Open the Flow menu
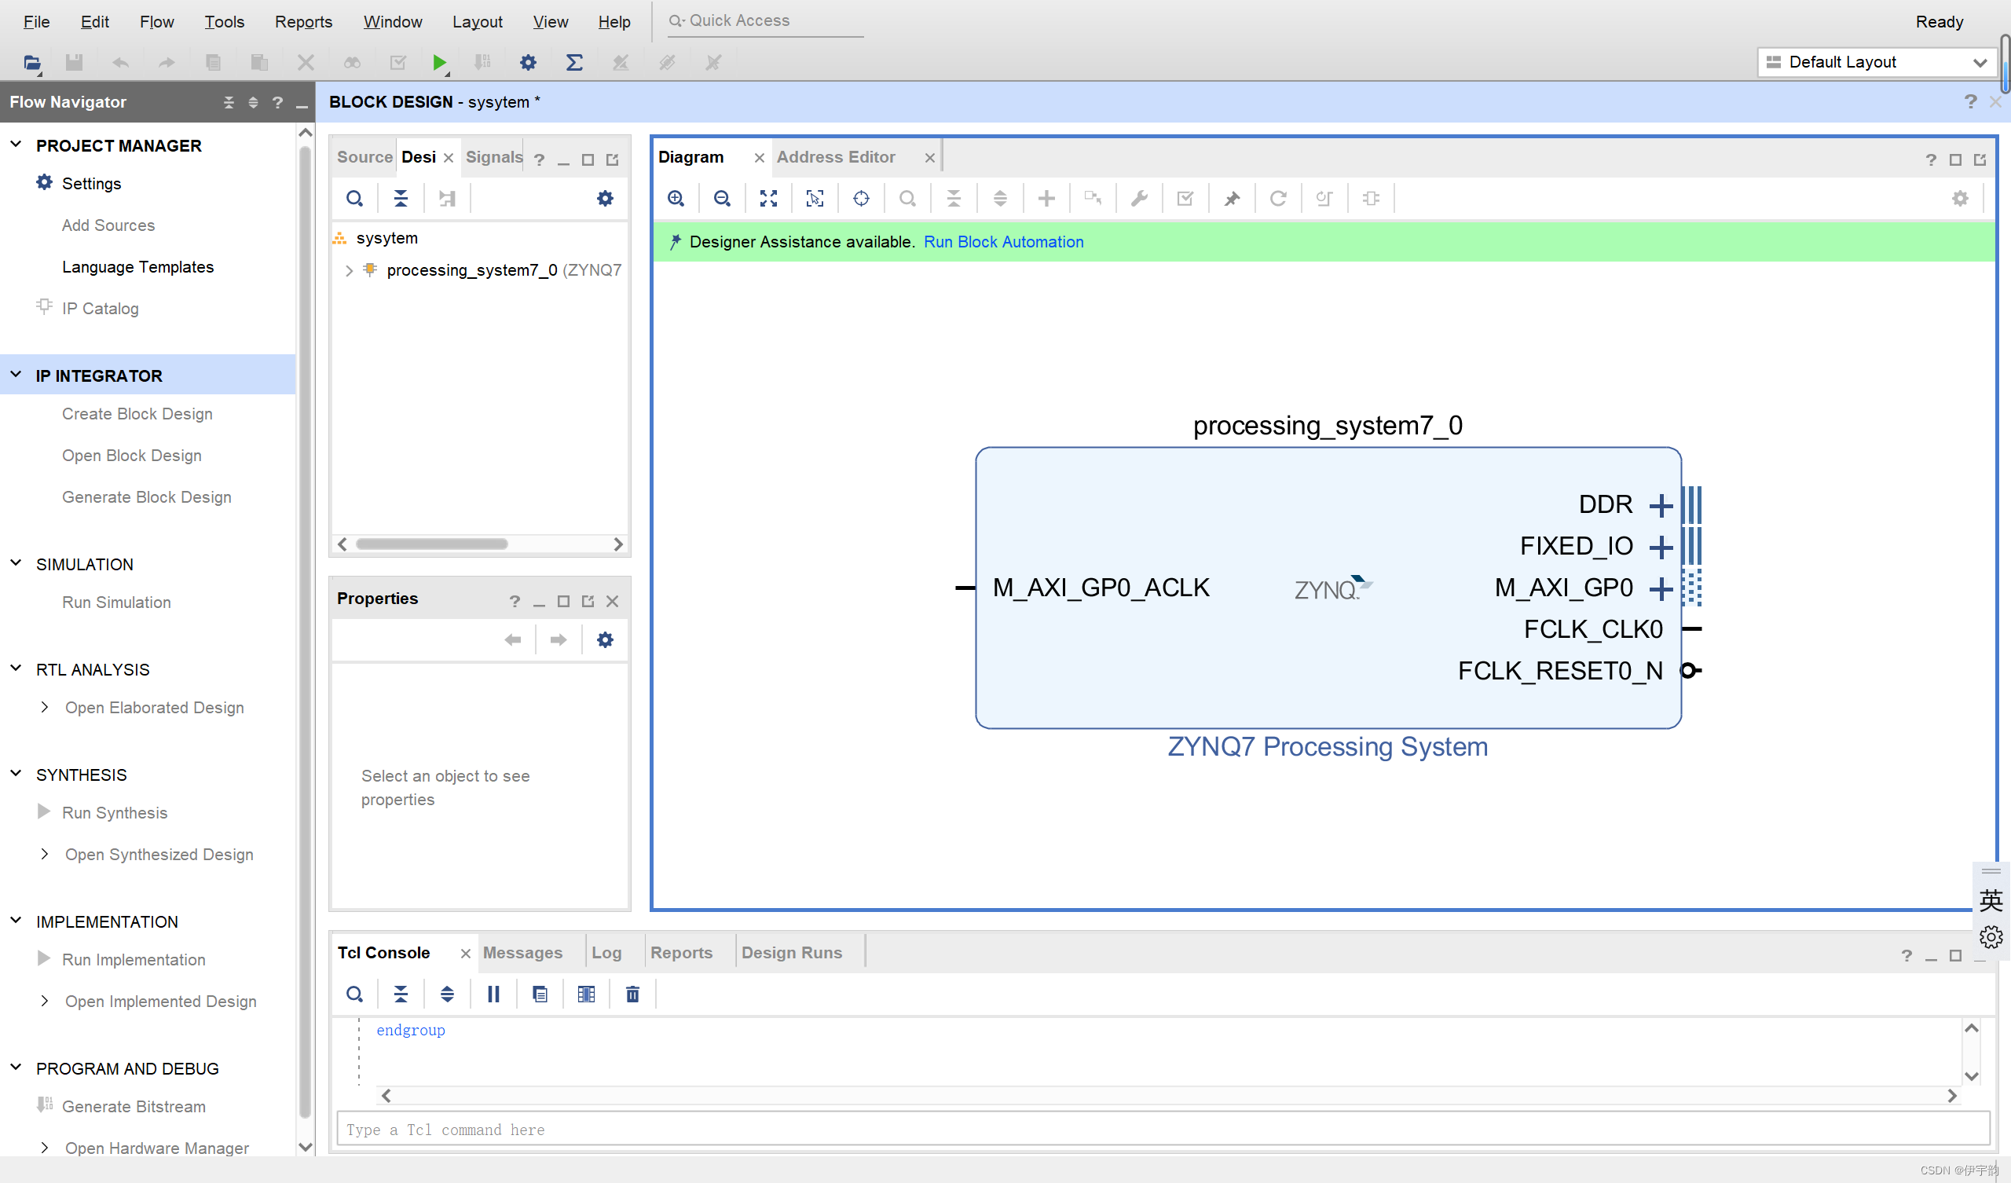Screen dimensions: 2011x1183 click(156, 21)
